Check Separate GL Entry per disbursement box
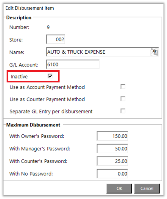The width and height of the screenshot is (167, 199). [x=123, y=111]
